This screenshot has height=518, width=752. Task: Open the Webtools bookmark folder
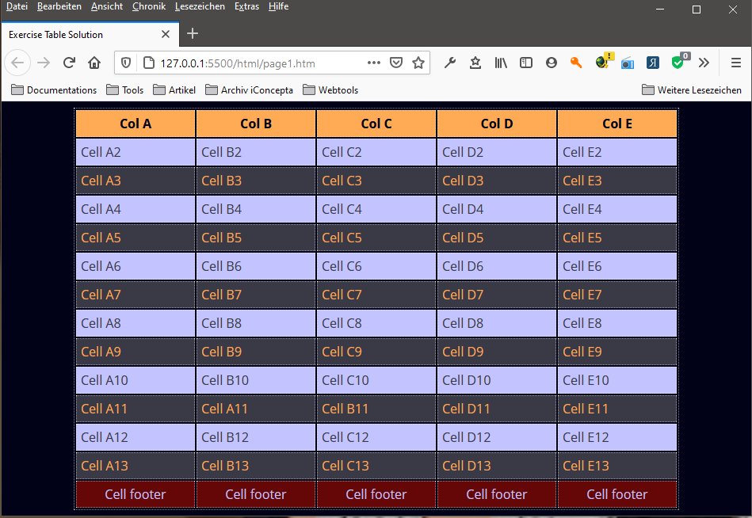coord(330,90)
